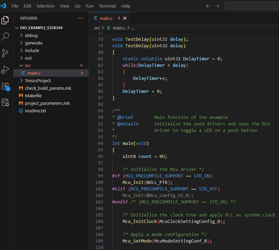Open Explorer more actions ellipsis
The image size is (279, 250).
click(80, 18)
